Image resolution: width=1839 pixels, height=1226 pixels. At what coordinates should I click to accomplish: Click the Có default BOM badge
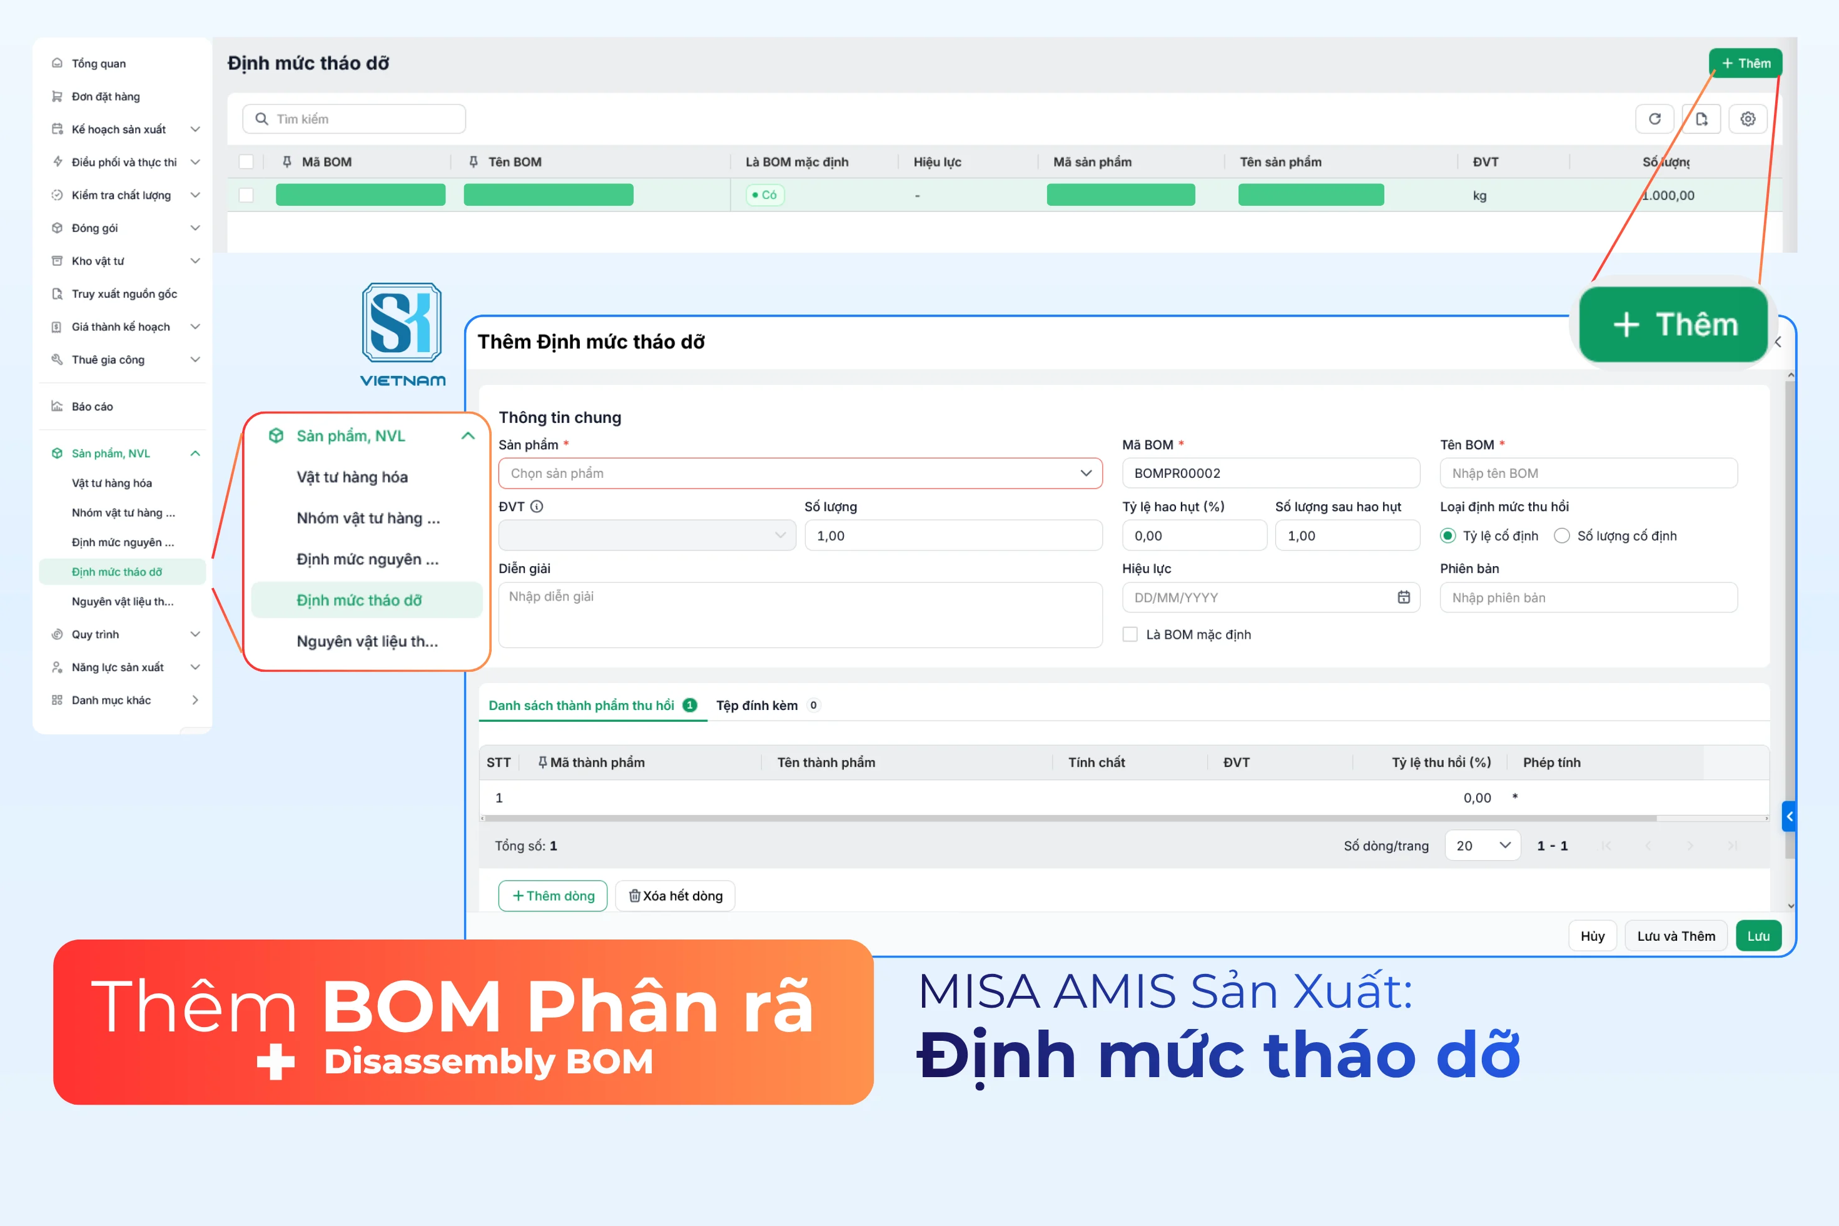coord(764,195)
